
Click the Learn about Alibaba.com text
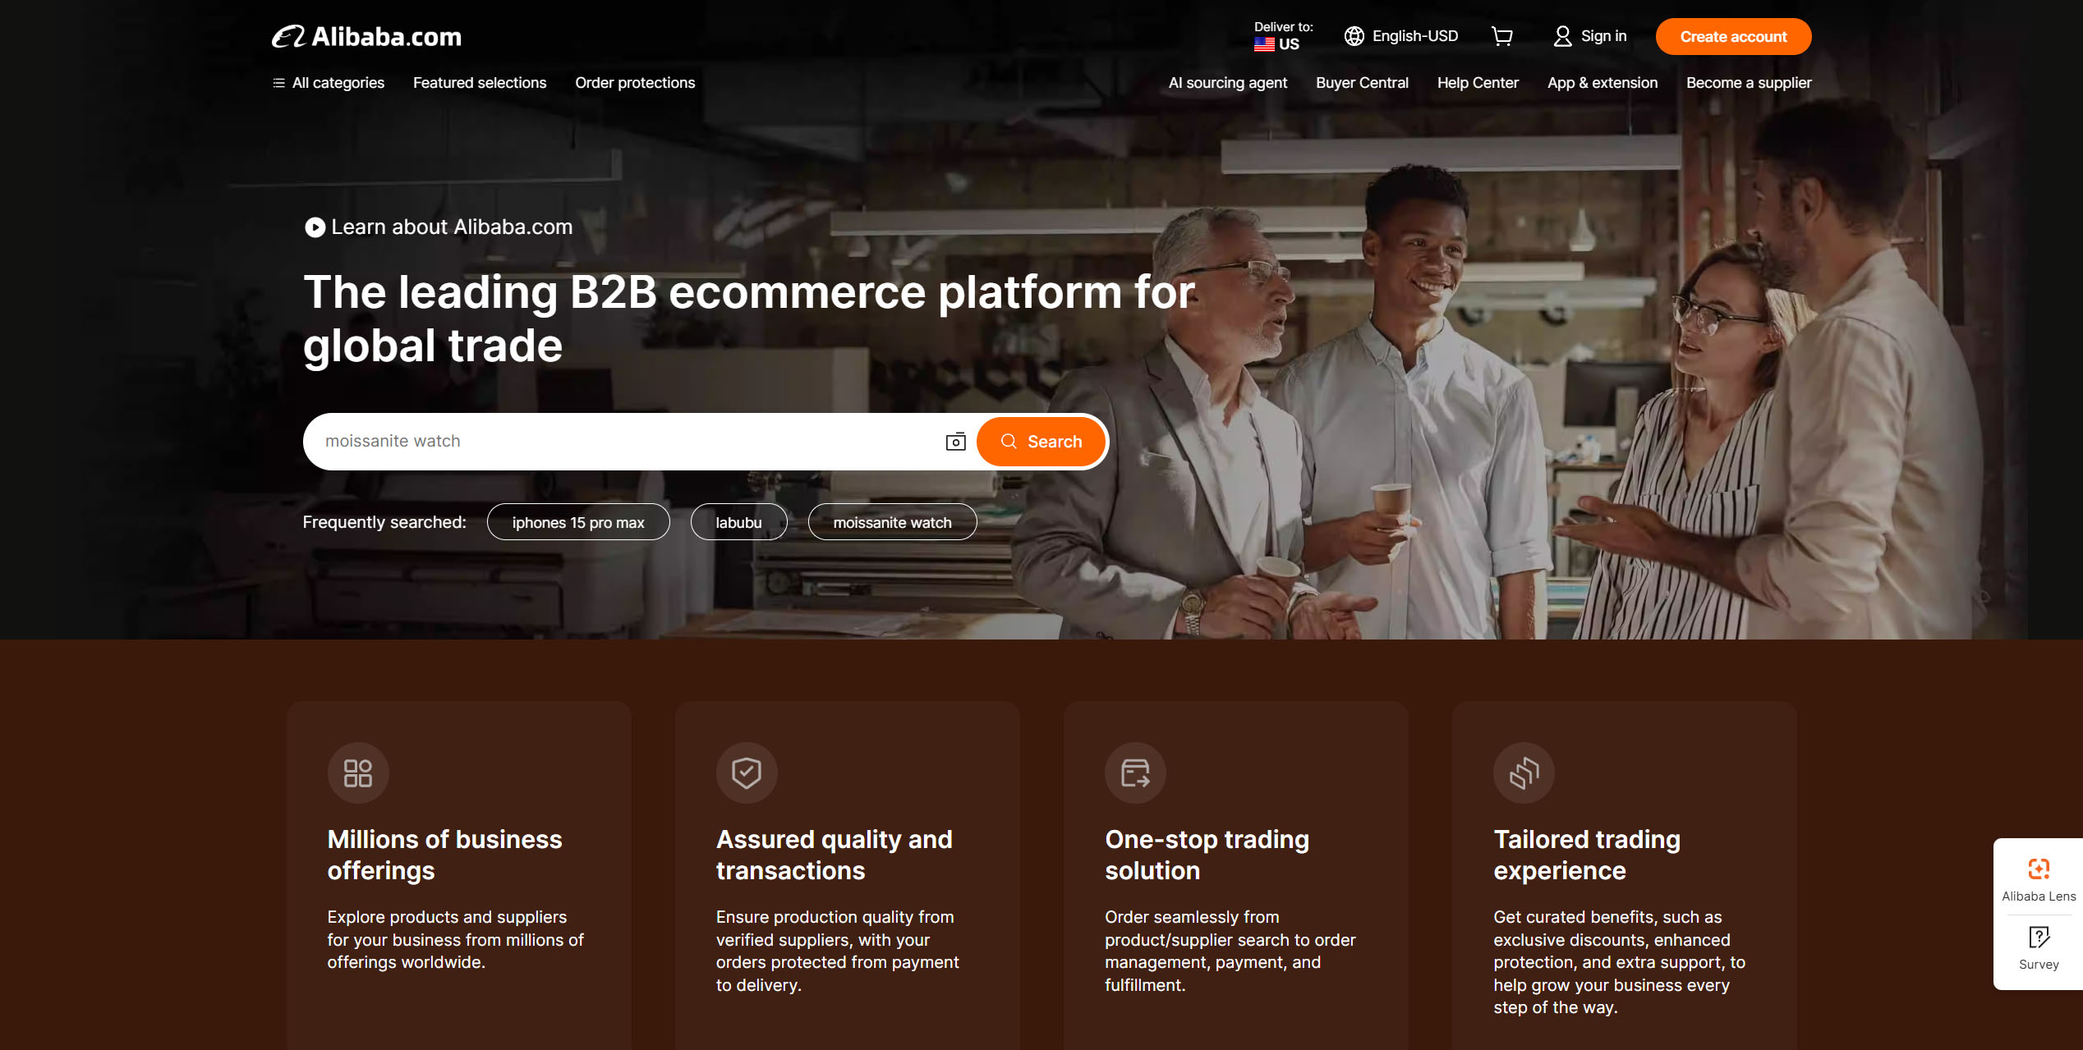pos(452,227)
